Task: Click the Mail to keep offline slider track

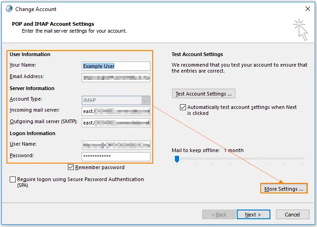Action: [x=240, y=159]
